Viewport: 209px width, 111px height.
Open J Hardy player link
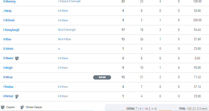[8, 11]
